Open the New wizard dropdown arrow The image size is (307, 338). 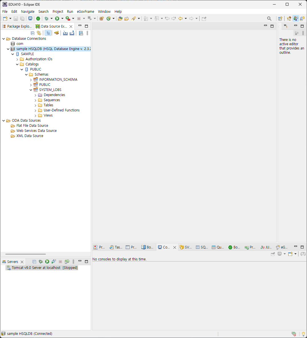click(10, 18)
